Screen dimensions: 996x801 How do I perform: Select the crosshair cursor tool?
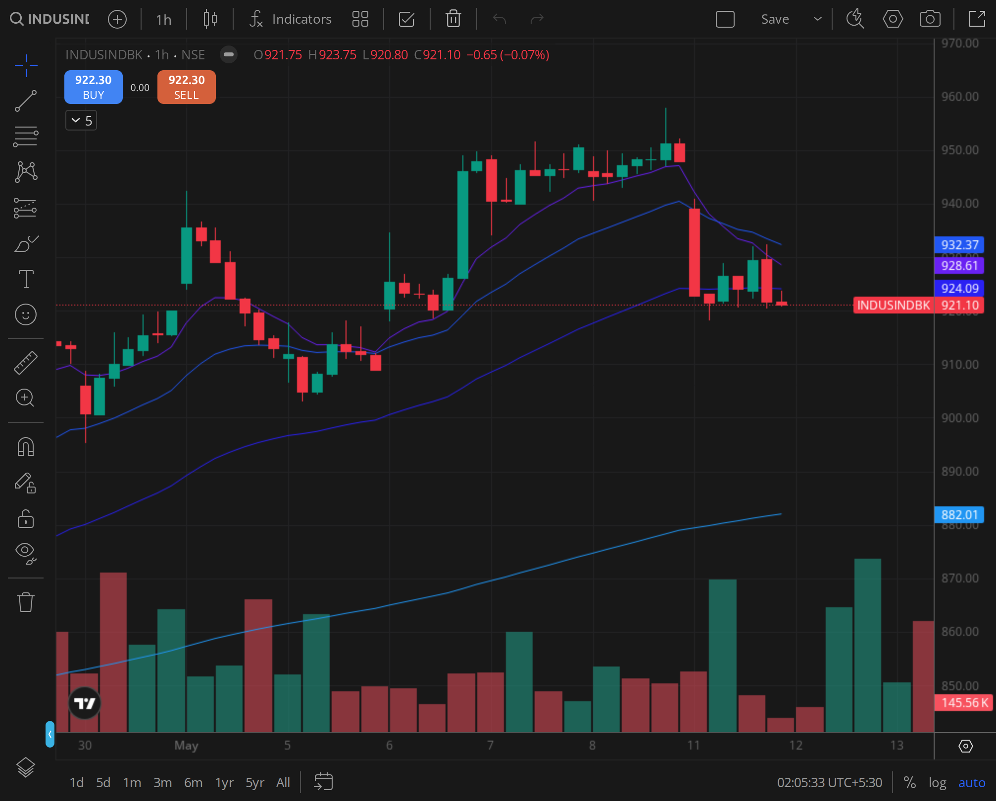pyautogui.click(x=26, y=65)
